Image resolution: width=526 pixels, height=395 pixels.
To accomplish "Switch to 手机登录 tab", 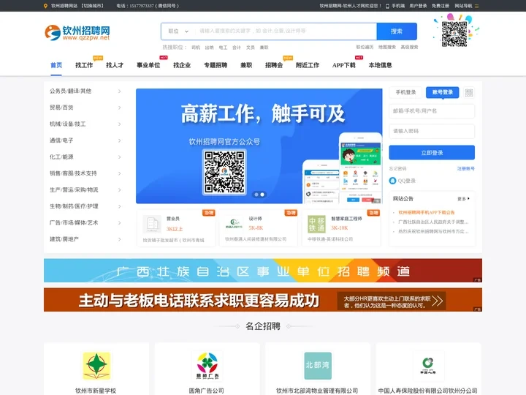I will [x=405, y=92].
